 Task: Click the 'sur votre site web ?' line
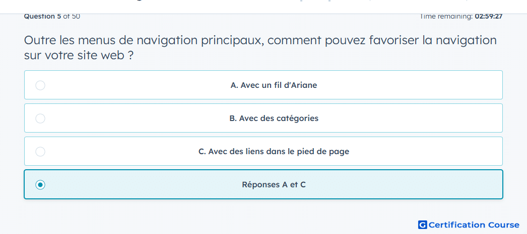[x=79, y=55]
